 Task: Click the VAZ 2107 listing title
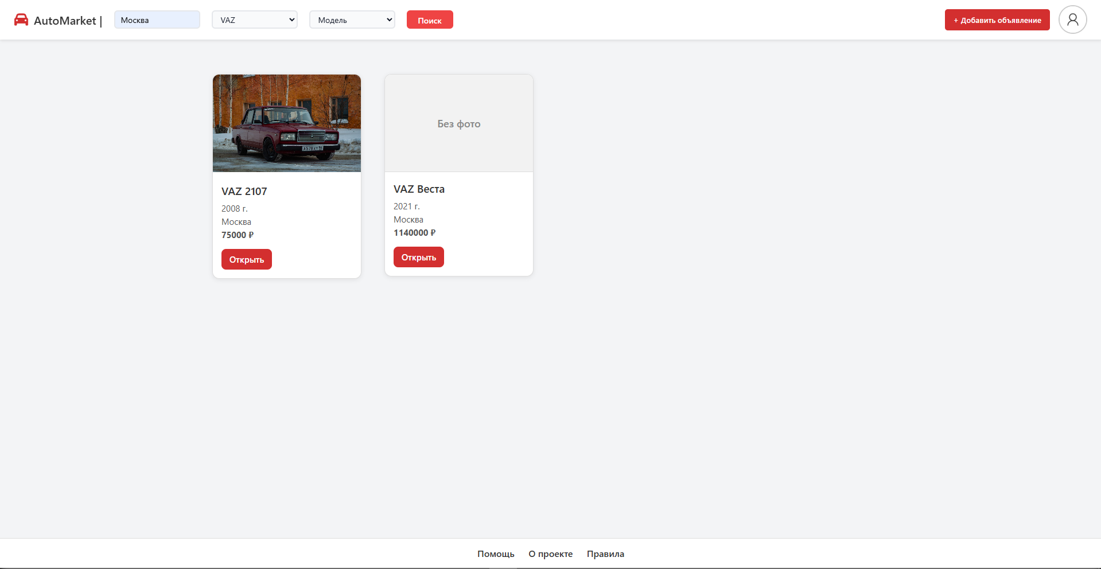click(x=244, y=192)
